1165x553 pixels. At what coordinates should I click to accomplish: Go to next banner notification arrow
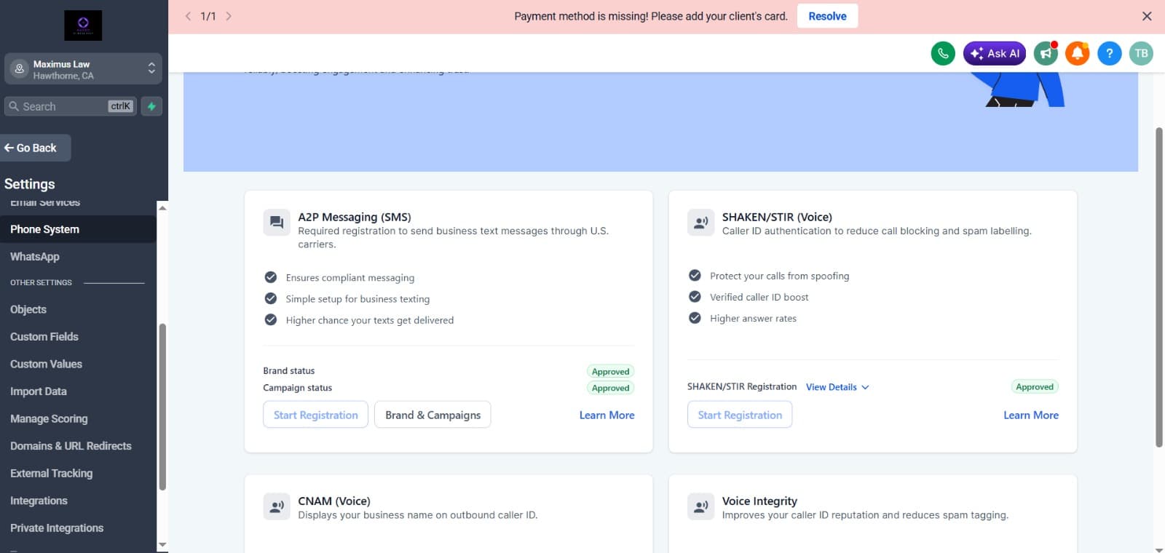click(x=229, y=16)
